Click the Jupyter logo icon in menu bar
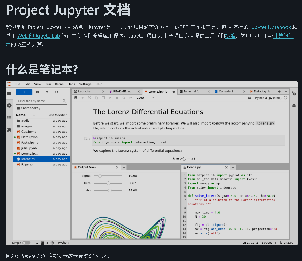 [9, 84]
